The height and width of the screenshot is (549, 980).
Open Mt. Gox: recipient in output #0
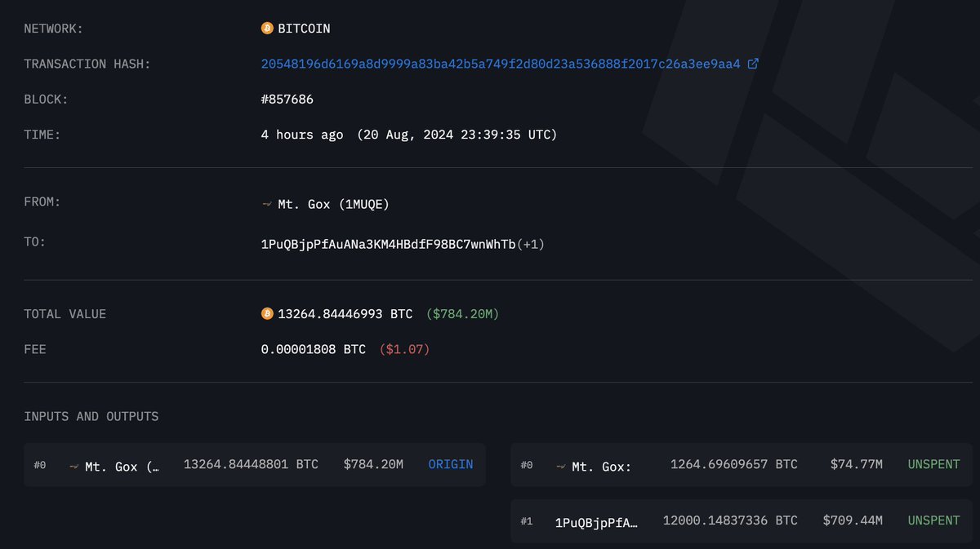pyautogui.click(x=602, y=466)
